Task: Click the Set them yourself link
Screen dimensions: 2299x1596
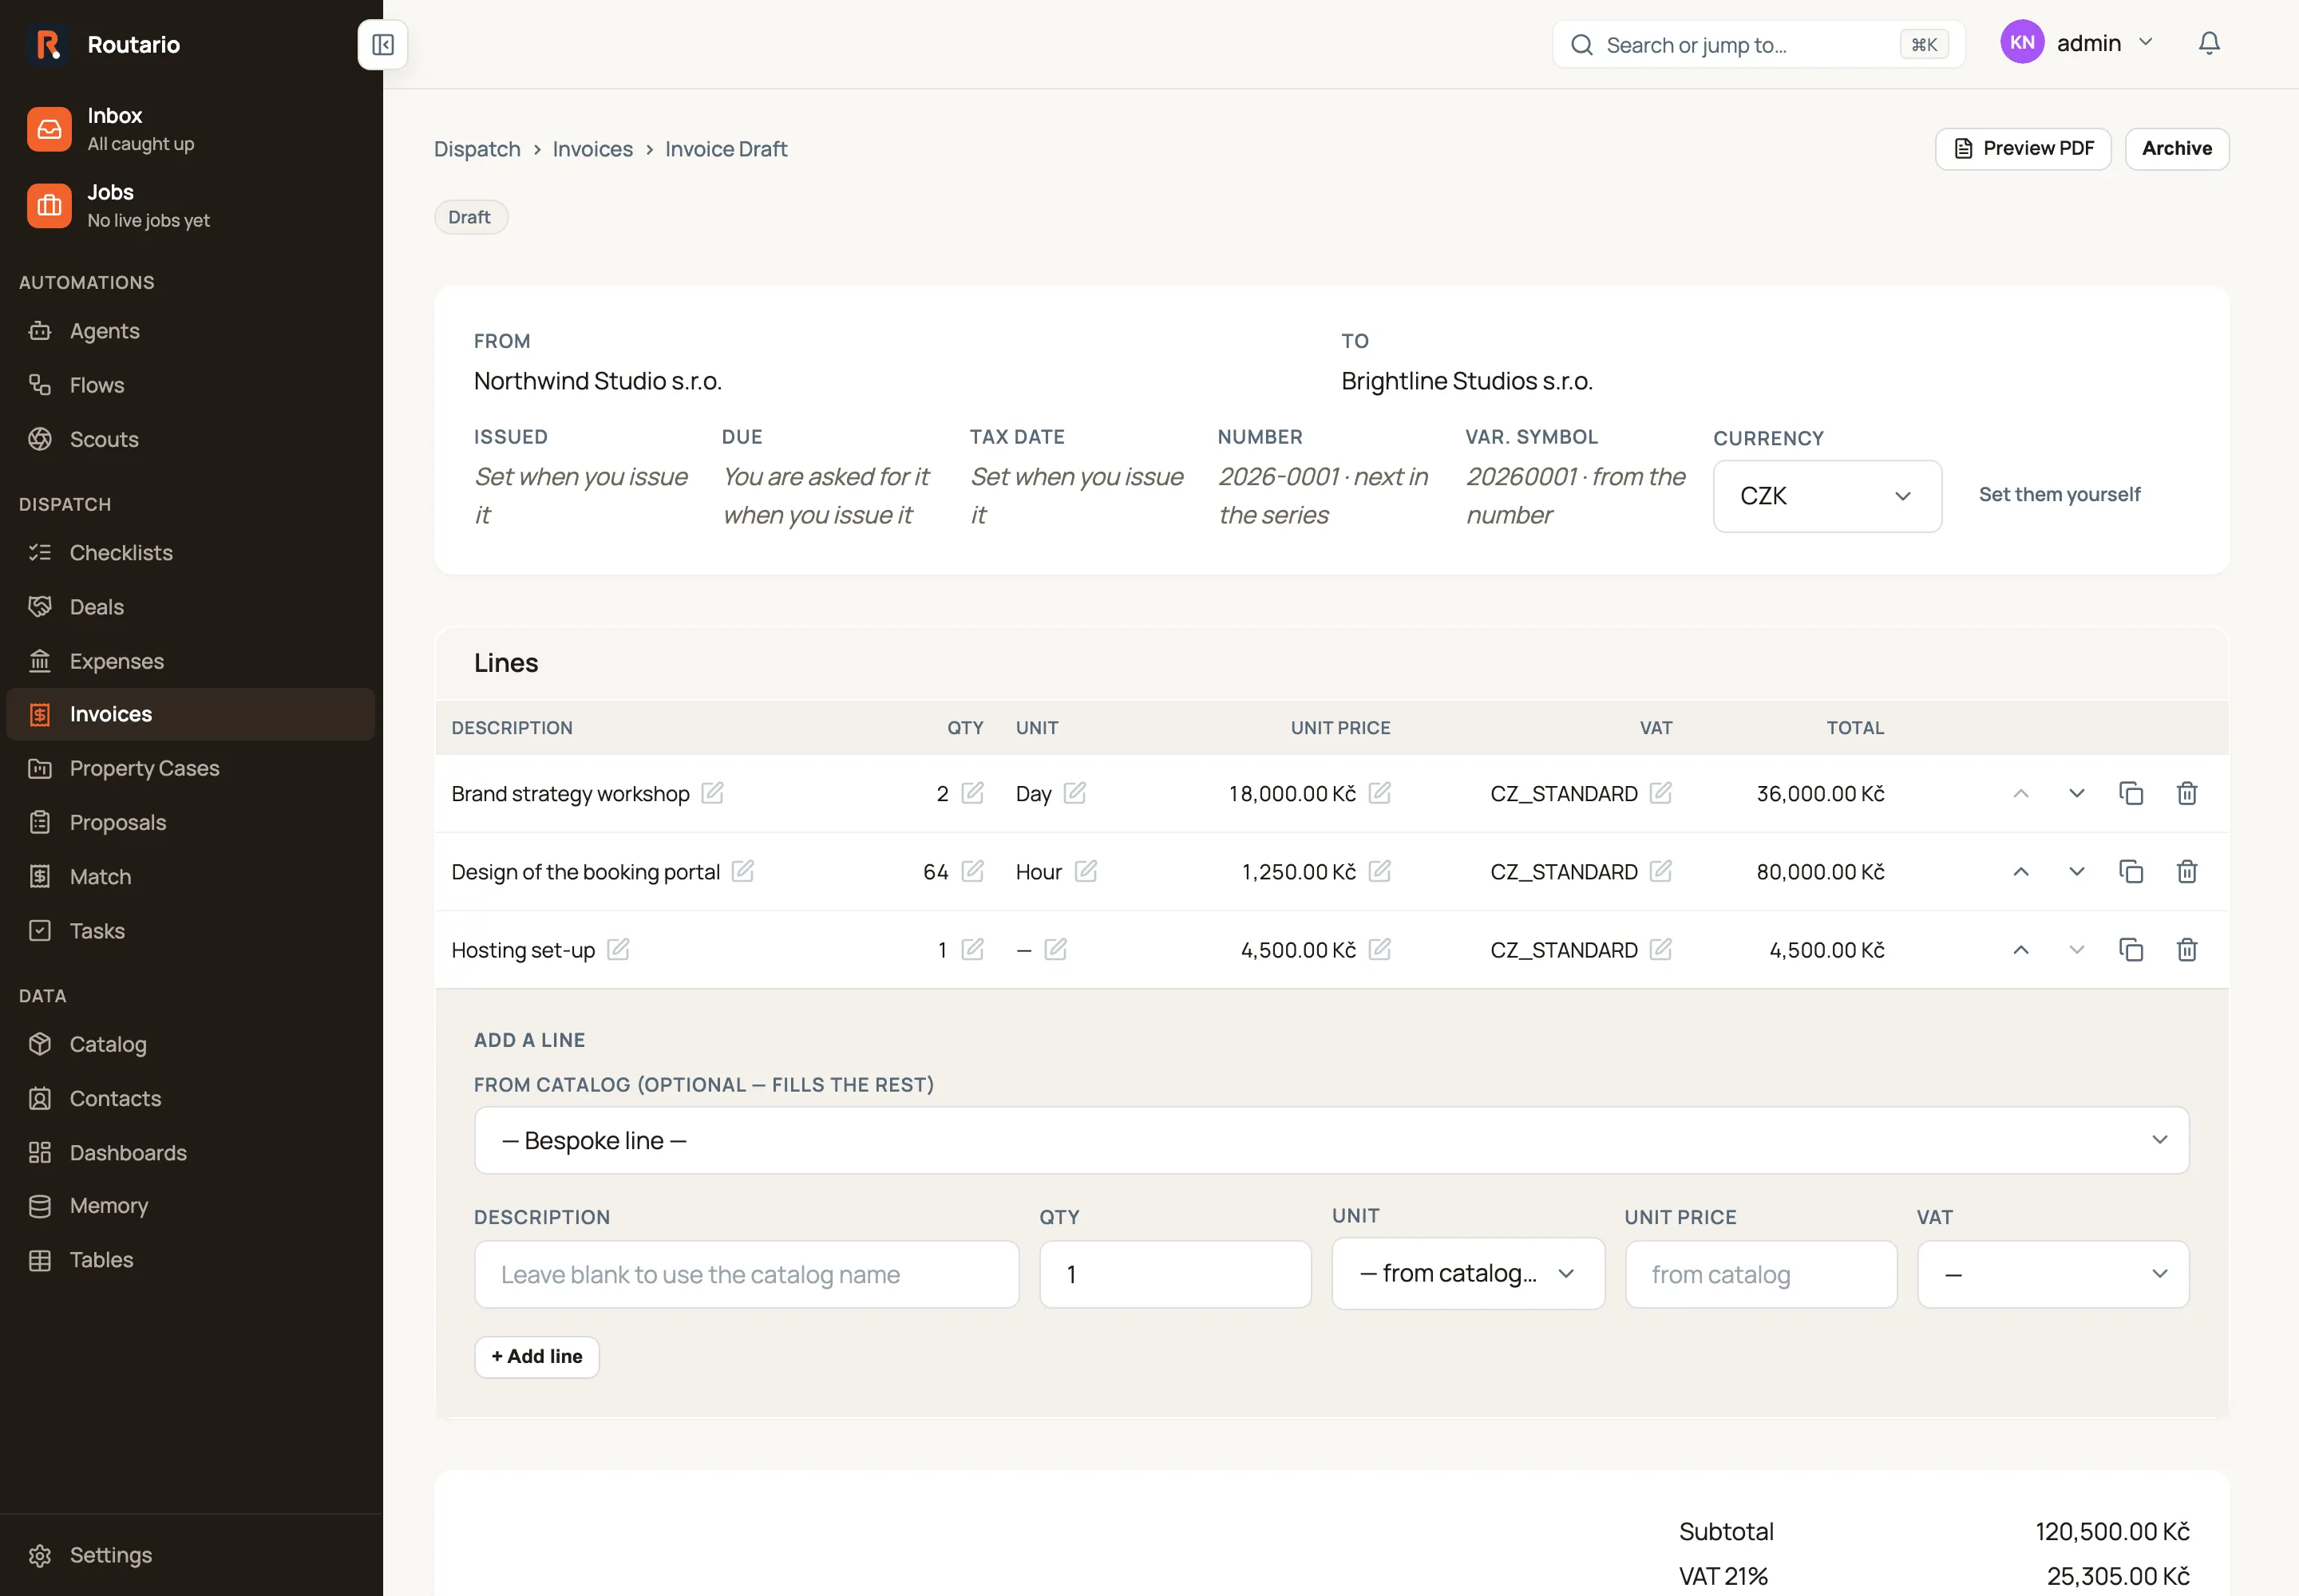Action: tap(2059, 494)
